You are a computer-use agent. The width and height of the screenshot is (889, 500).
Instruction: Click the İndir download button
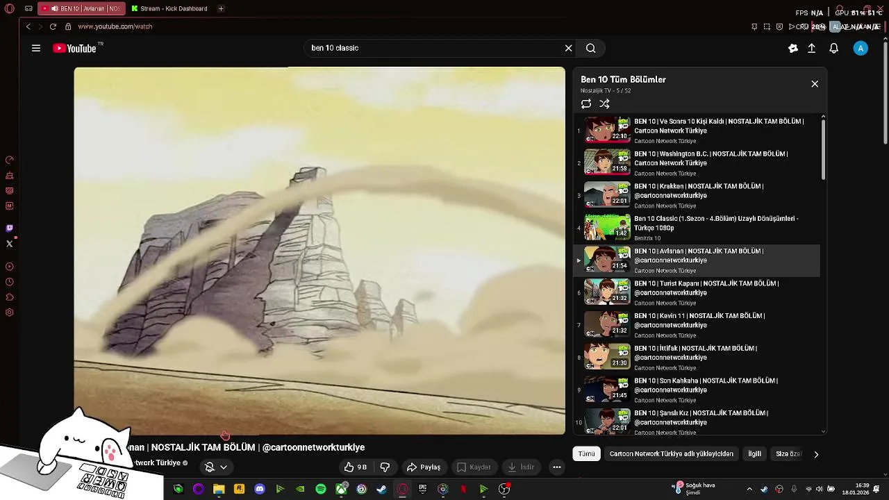click(x=521, y=467)
